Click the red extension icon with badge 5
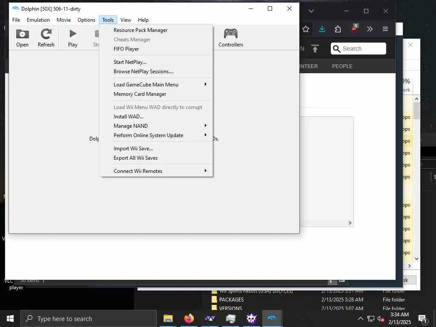The image size is (436, 327). tap(354, 29)
